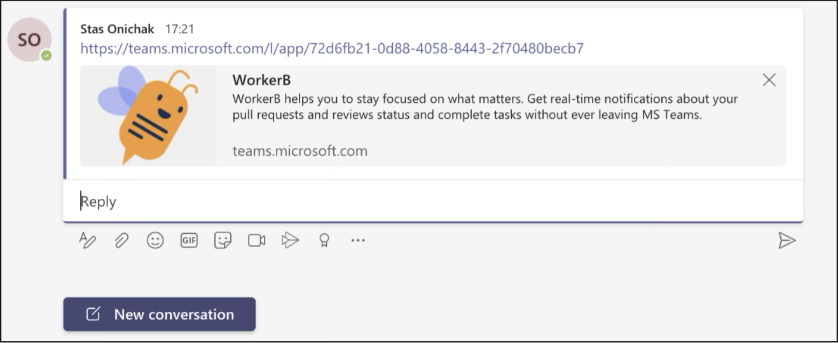
Task: Start a New conversation
Action: pyautogui.click(x=160, y=314)
